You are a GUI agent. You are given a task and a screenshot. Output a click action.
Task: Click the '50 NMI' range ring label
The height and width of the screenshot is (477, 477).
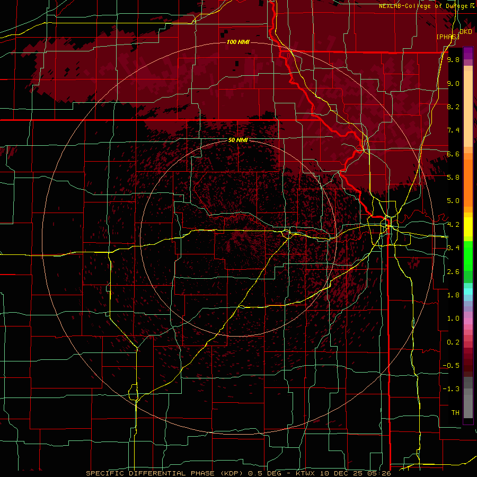238,140
